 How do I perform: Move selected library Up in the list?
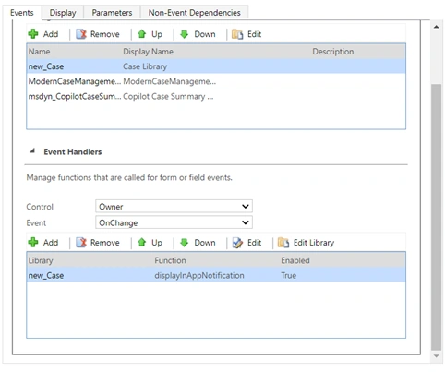(150, 34)
